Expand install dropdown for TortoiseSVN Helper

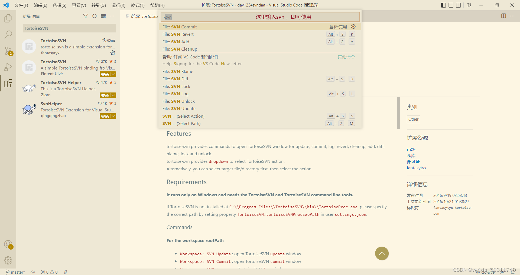pyautogui.click(x=114, y=95)
